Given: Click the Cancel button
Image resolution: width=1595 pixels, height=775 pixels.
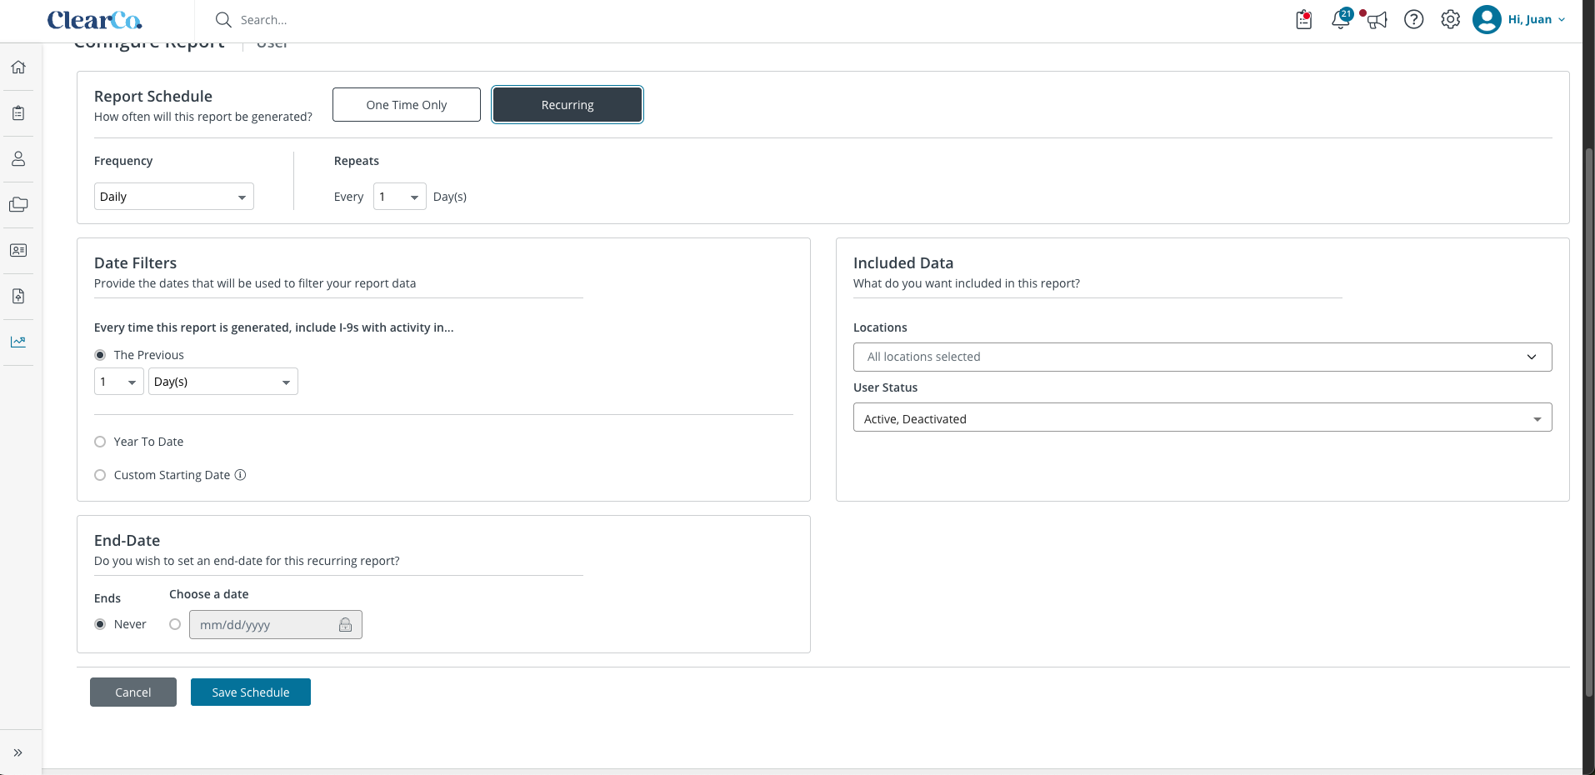Looking at the screenshot, I should pos(133,692).
